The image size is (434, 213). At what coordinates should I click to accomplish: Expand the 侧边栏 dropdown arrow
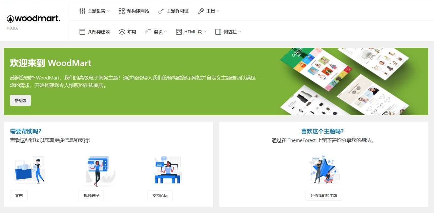click(x=240, y=31)
